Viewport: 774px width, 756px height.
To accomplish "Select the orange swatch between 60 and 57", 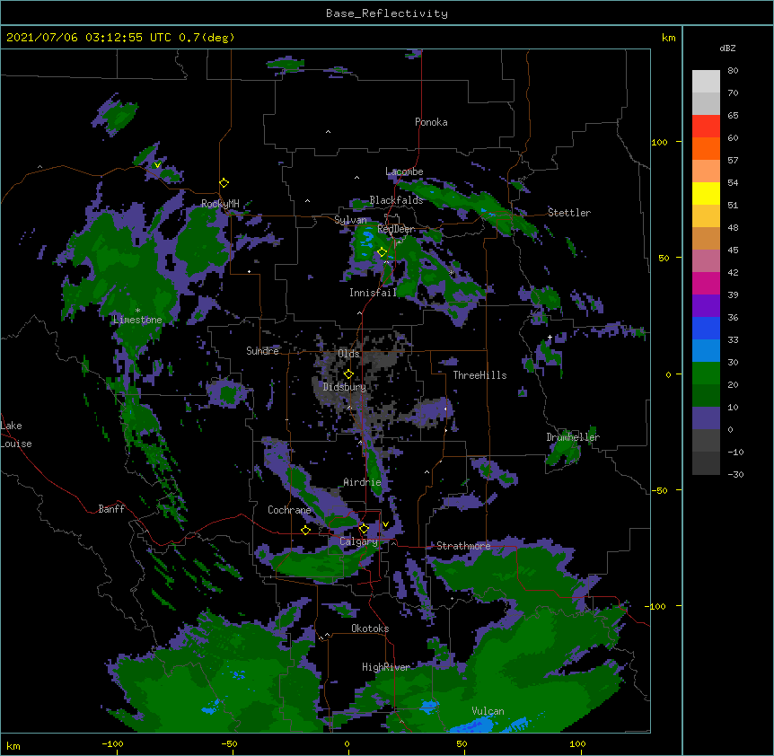I will click(706, 148).
